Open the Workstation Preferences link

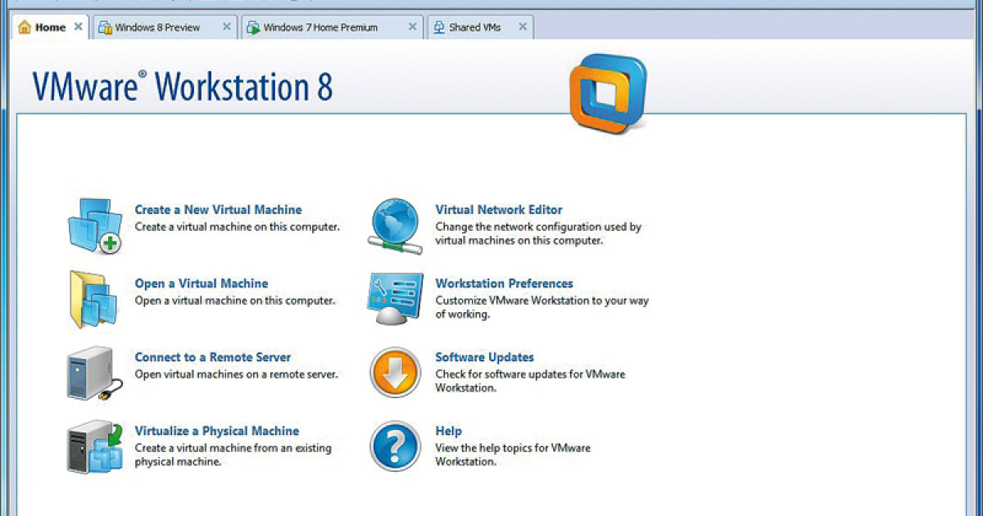click(x=505, y=283)
